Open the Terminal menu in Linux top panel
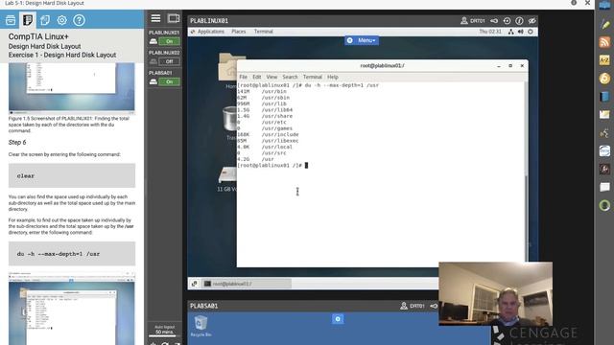 (x=264, y=32)
